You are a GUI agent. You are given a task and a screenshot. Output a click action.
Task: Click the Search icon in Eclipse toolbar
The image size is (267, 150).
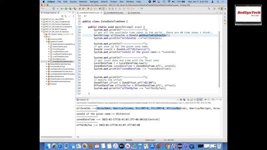click(x=209, y=8)
